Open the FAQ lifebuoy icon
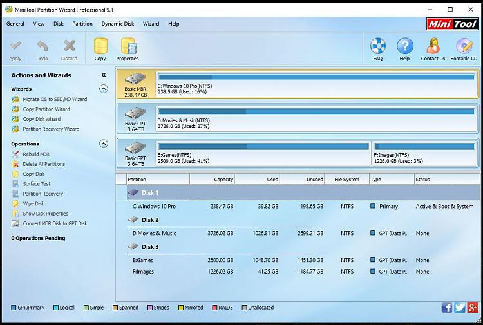The height and width of the screenshot is (325, 483). (x=378, y=46)
